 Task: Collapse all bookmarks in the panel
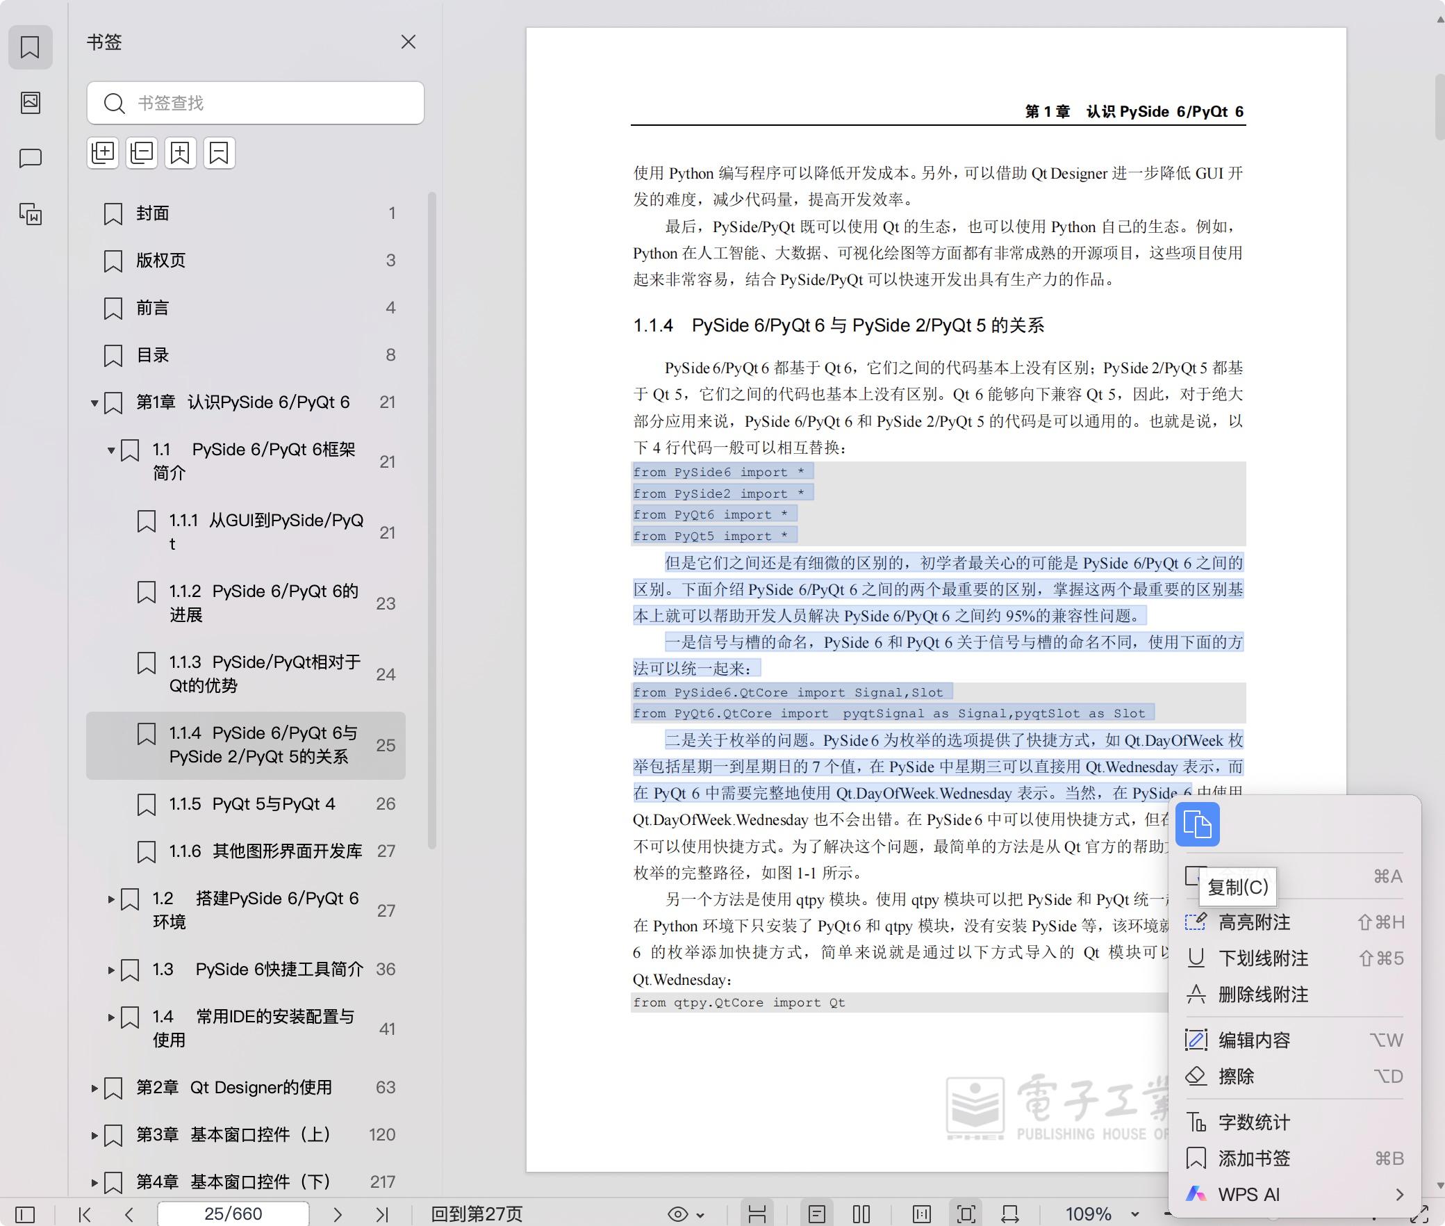[142, 153]
